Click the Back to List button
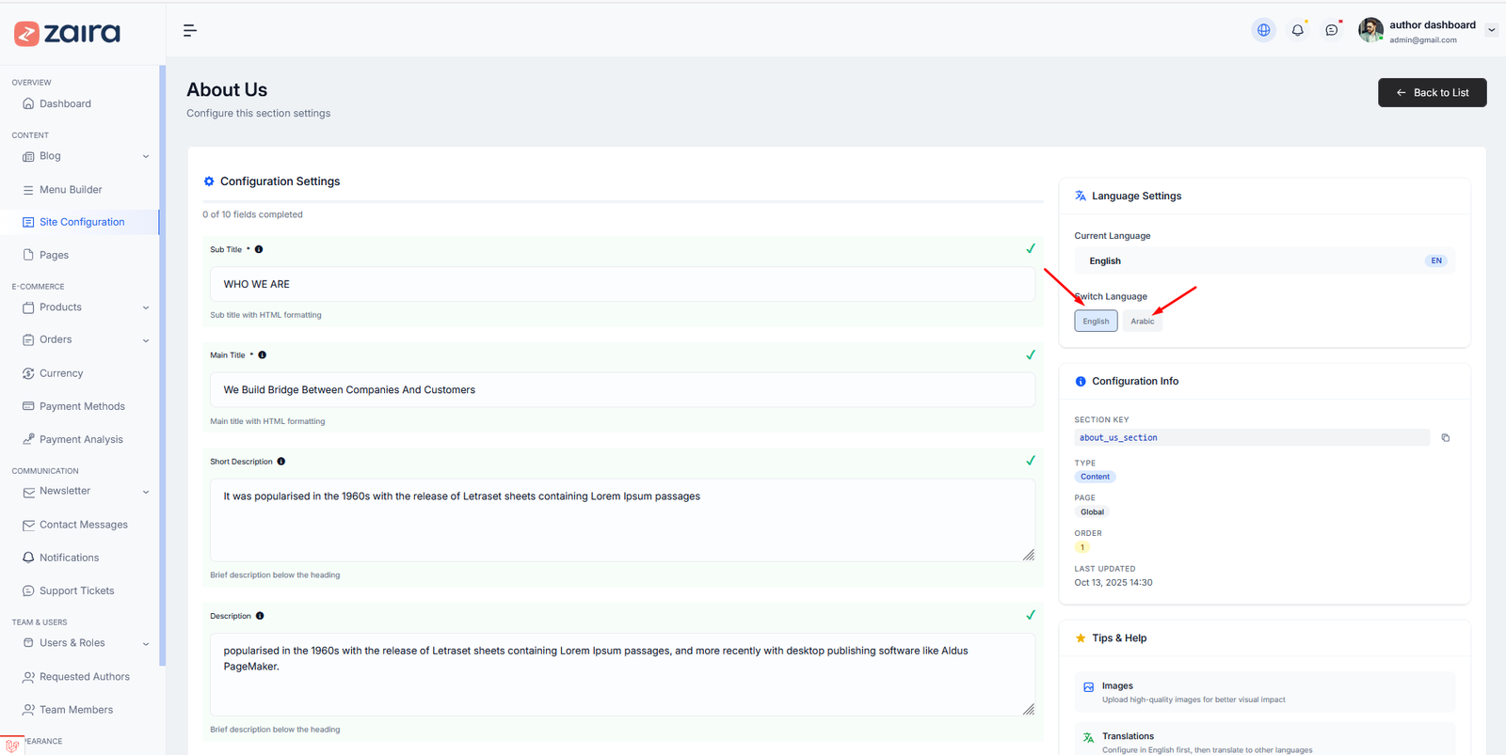Screen dimensions: 1506x755 click(1432, 92)
